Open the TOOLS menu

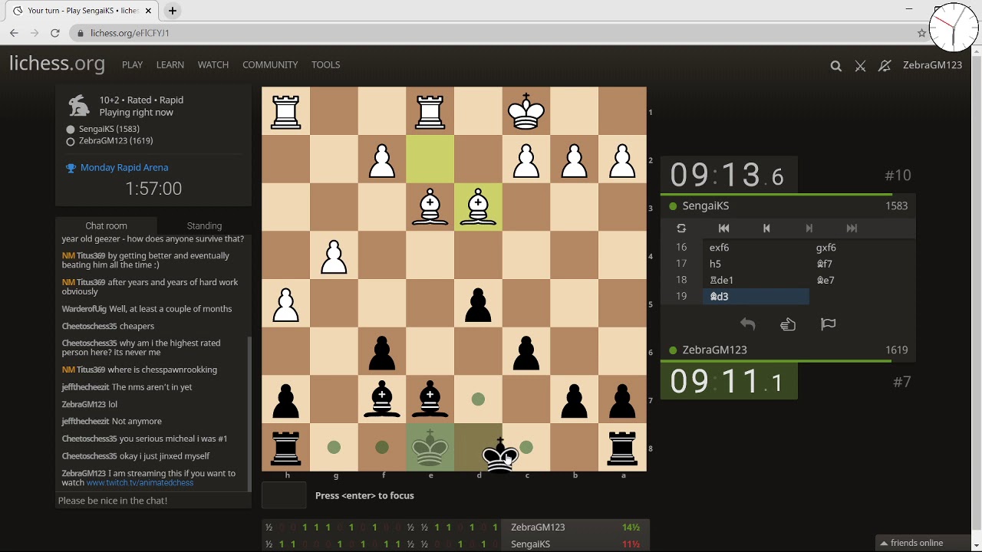point(325,65)
